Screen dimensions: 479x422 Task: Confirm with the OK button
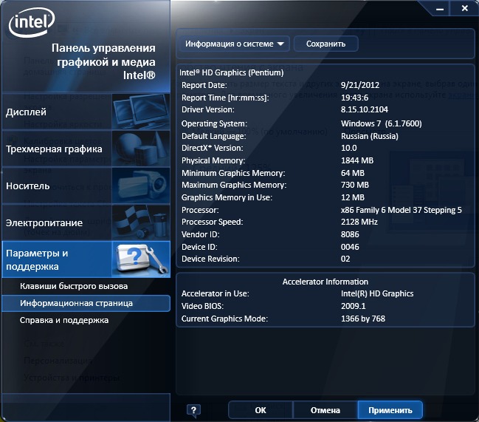(x=261, y=410)
